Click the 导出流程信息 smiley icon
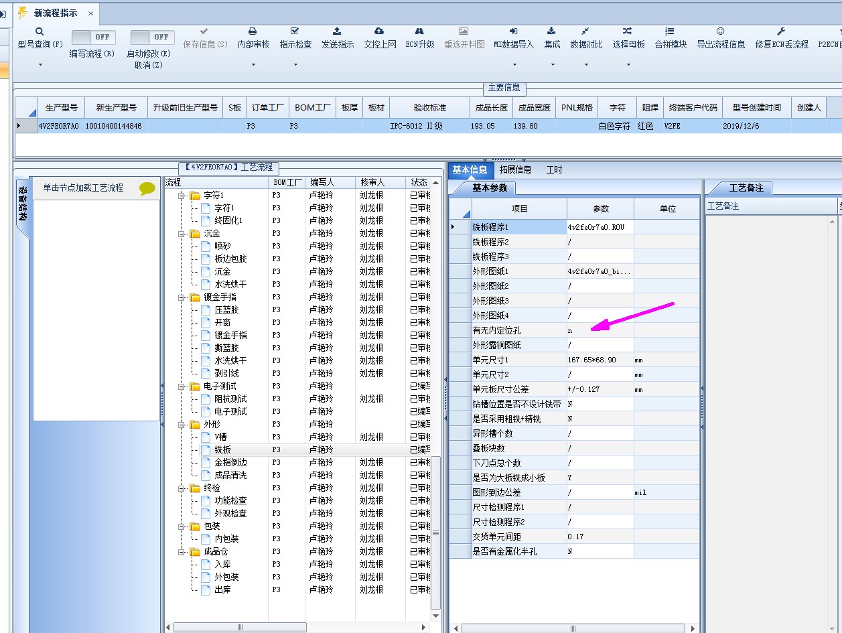 (721, 31)
